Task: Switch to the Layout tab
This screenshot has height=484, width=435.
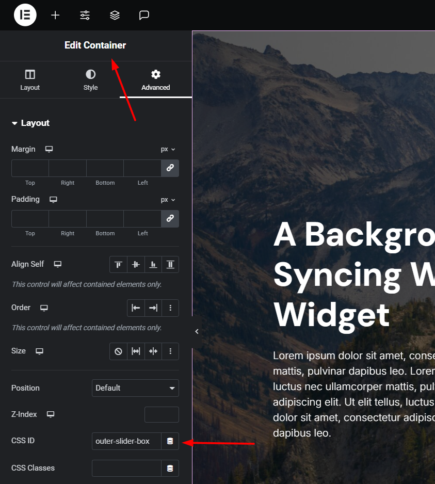Action: [x=30, y=80]
